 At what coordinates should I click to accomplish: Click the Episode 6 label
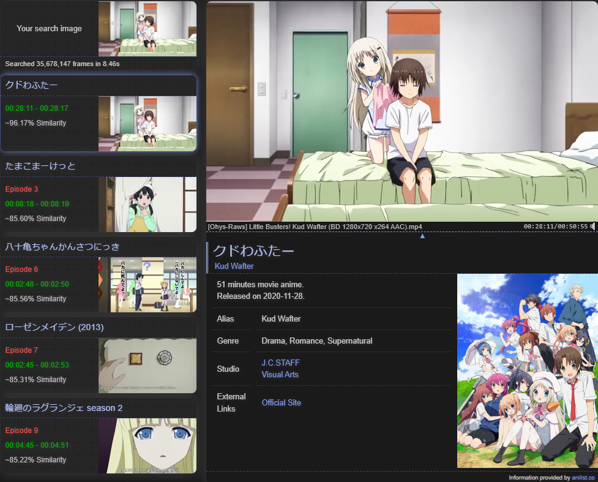[x=21, y=269]
